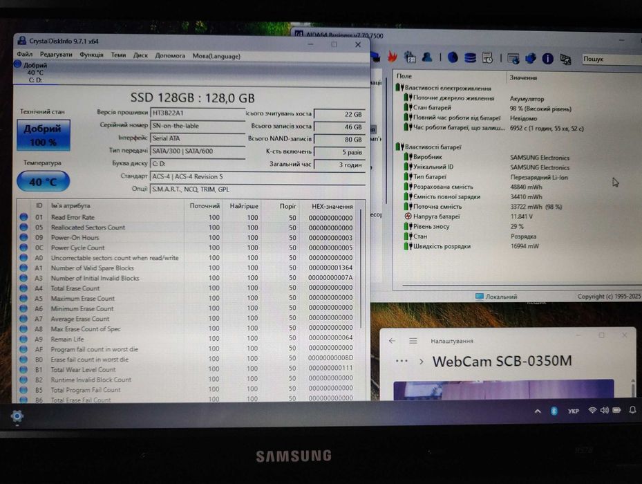
Task: Open the hamburger menu in Налаштування
Action: click(413, 341)
